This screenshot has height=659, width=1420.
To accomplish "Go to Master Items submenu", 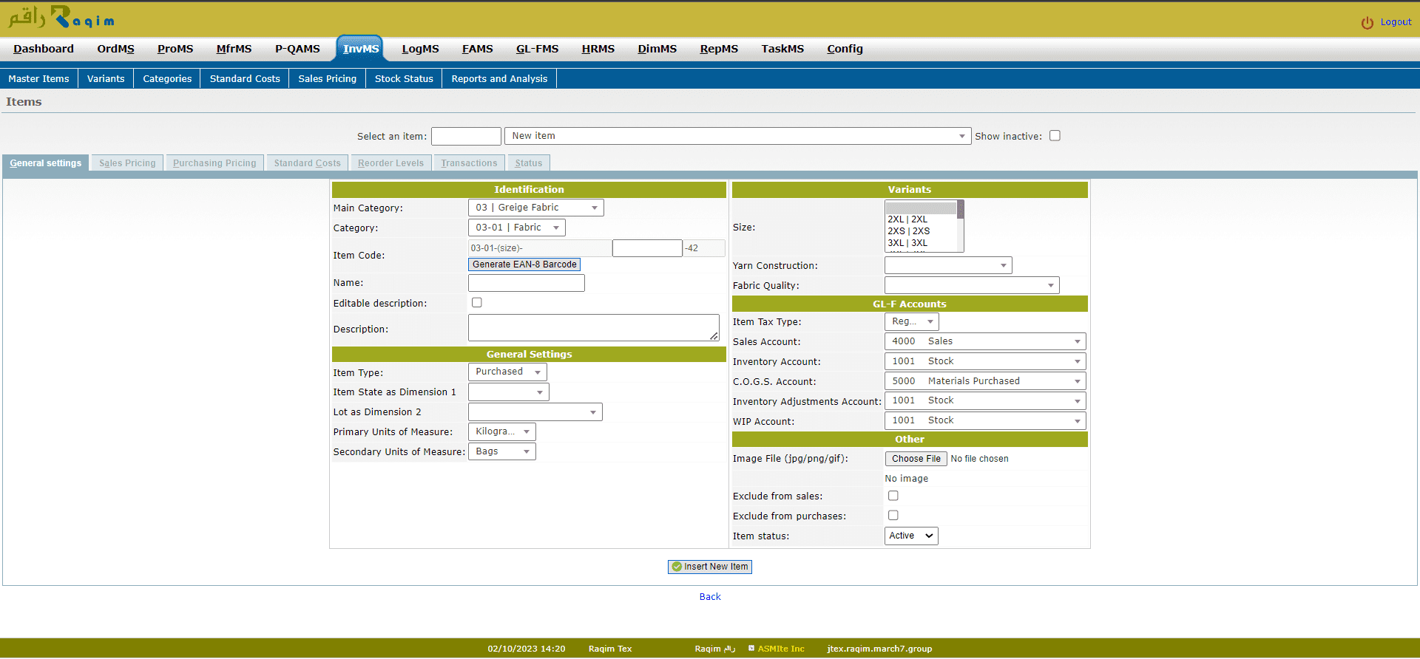I will (38, 78).
